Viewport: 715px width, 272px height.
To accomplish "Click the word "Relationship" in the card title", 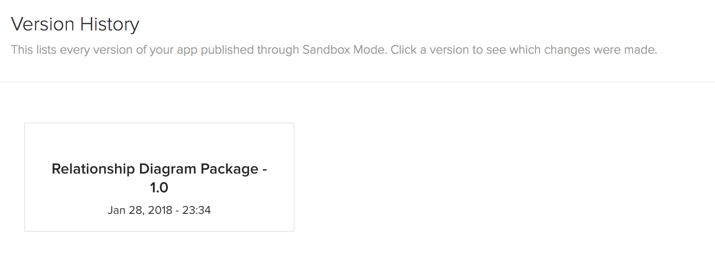I will 93,169.
